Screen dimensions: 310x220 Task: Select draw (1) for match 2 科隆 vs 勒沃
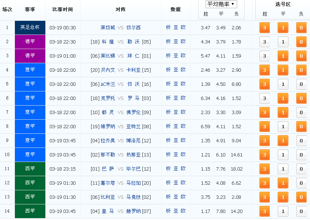[283, 42]
